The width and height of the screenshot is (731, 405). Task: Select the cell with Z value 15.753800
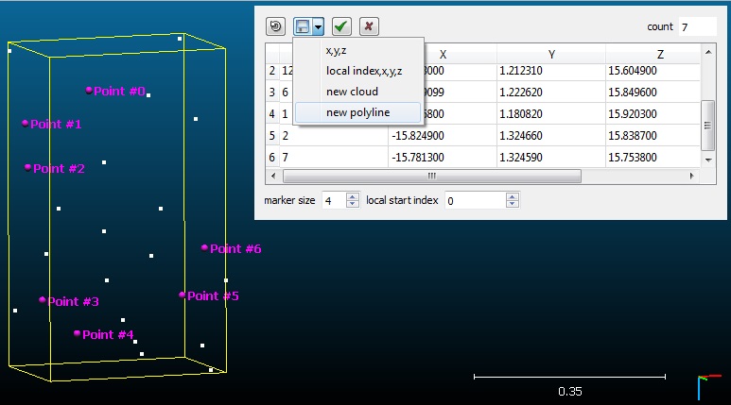(x=653, y=158)
